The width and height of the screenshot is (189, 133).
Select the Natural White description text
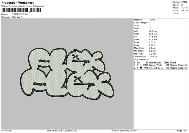156,65
